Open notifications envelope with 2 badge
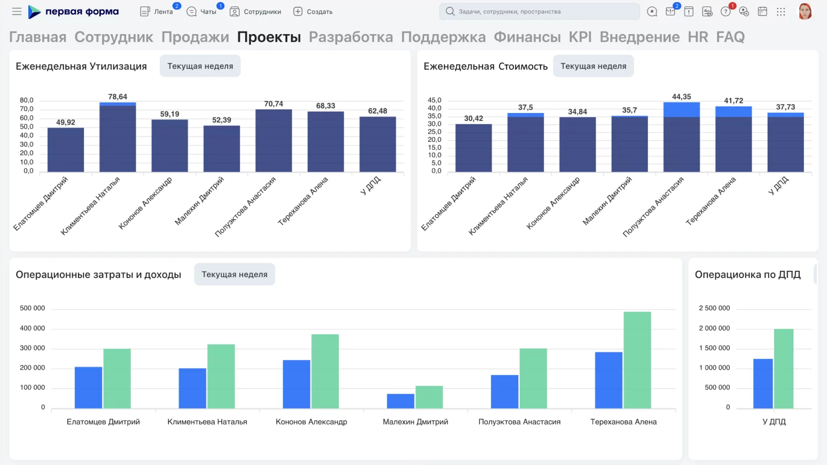Image resolution: width=827 pixels, height=465 pixels. pyautogui.click(x=670, y=11)
